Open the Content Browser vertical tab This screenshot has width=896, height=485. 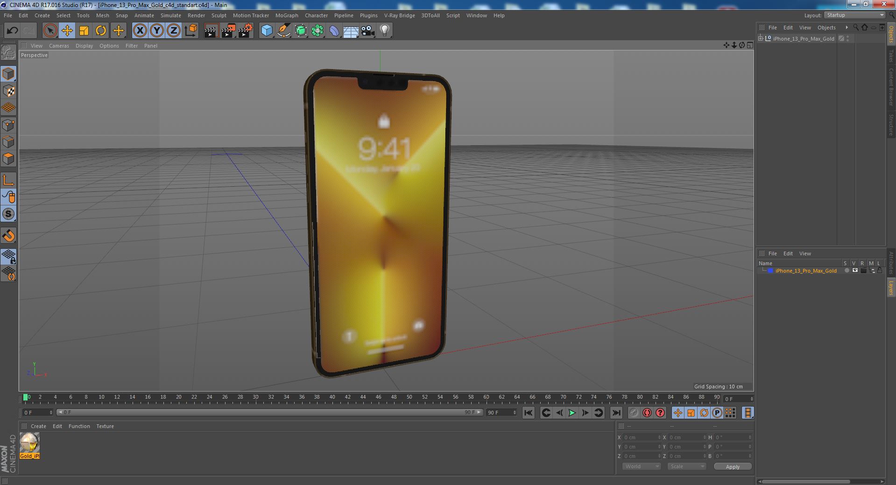[x=891, y=87]
